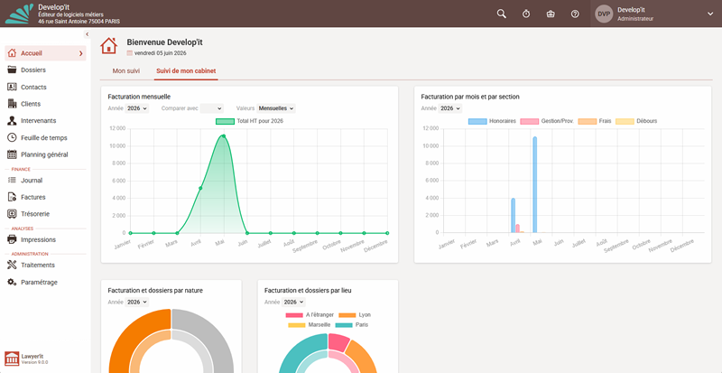This screenshot has height=373, width=722.
Task: Click the Feuille de temps clock icon
Action: (13, 137)
